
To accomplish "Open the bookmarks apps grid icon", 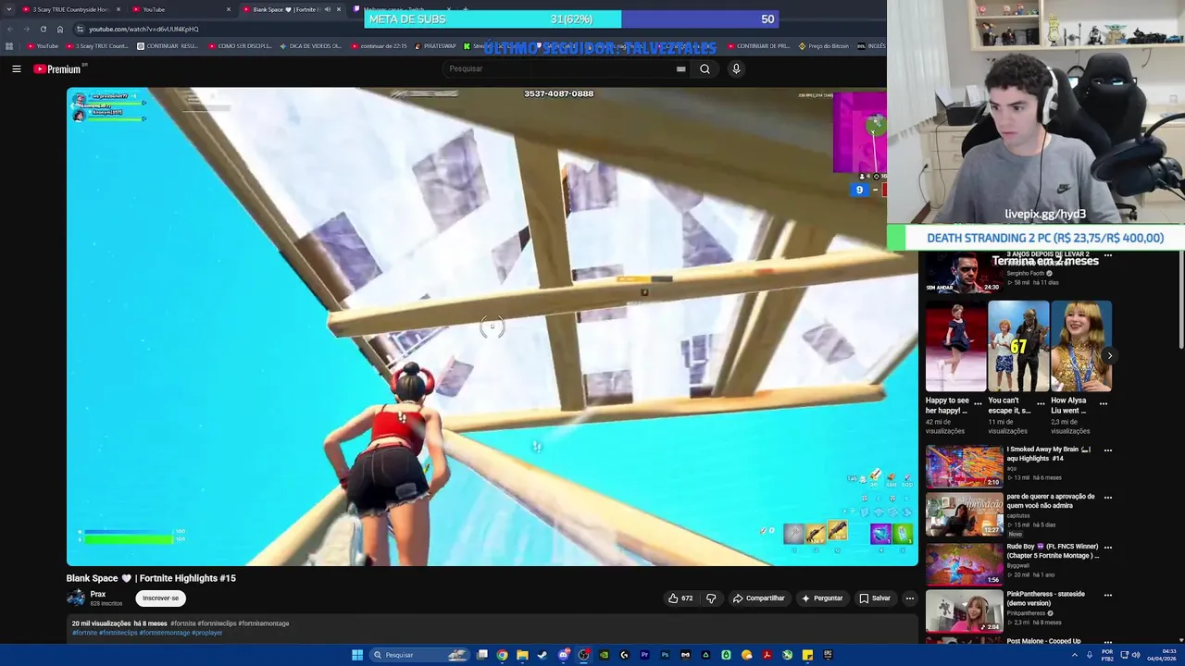I will 9,45.
